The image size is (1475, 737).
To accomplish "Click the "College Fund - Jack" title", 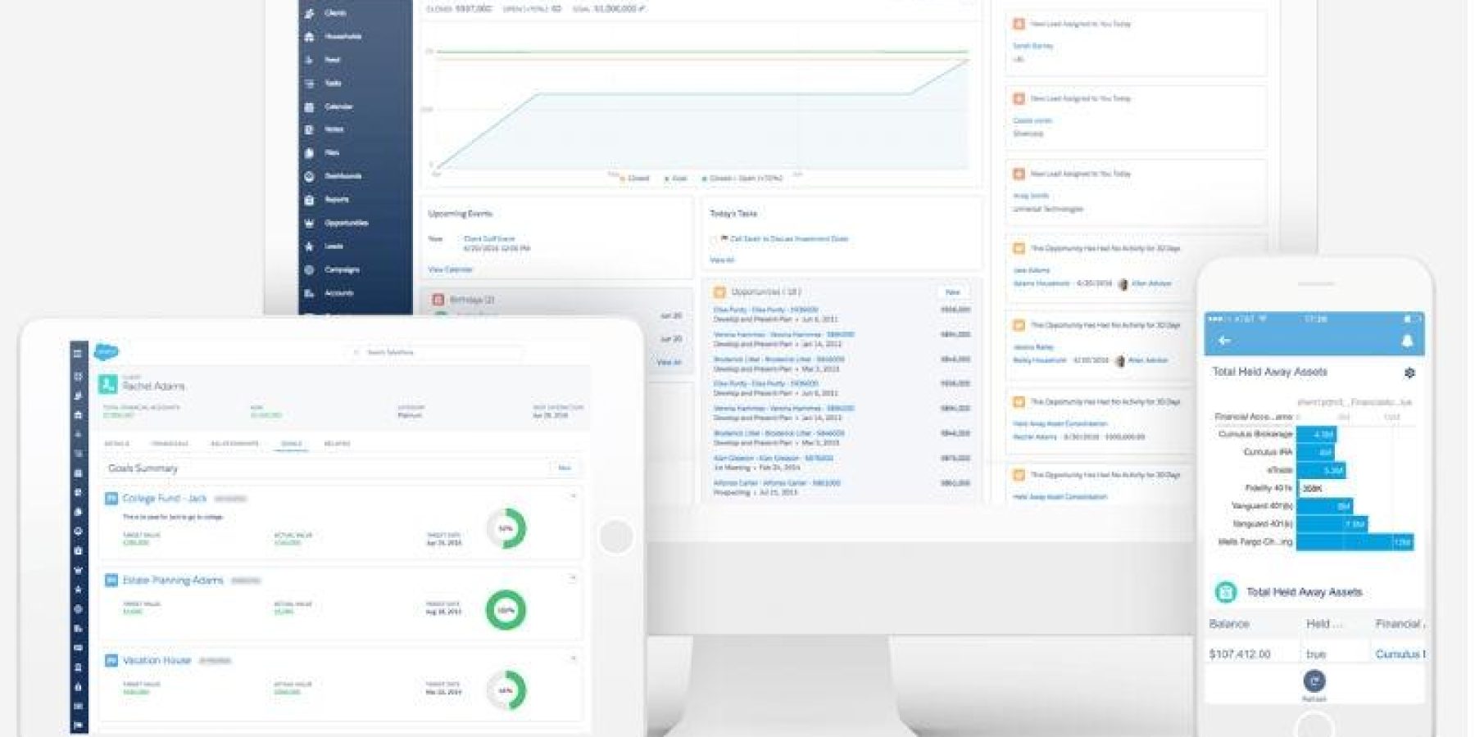I will 165,498.
